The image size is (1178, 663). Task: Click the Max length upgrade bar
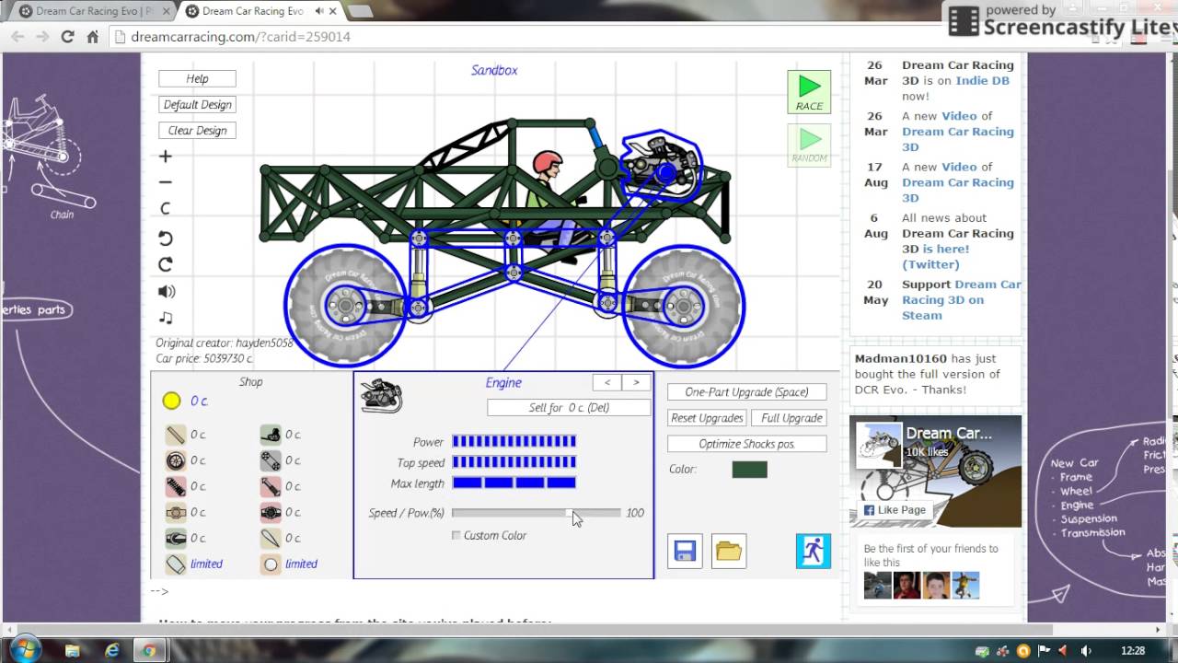514,483
